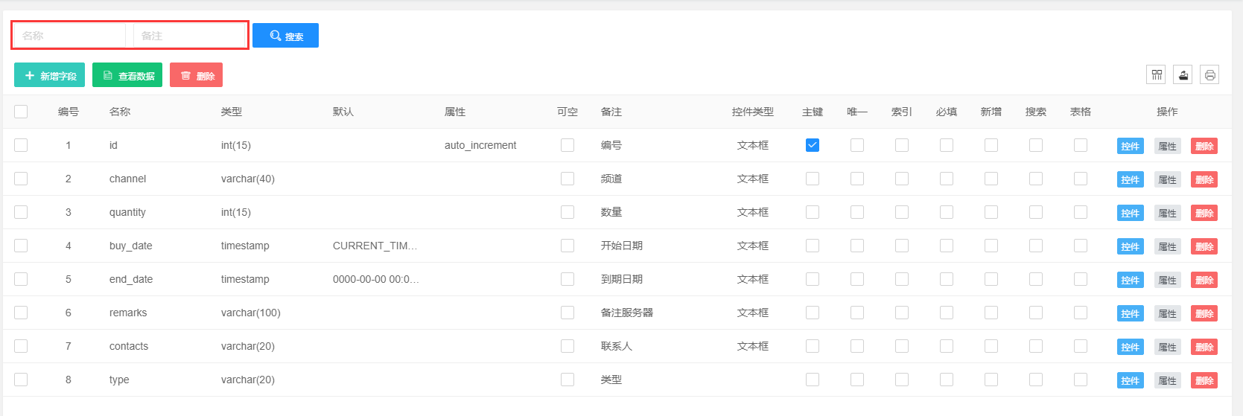This screenshot has height=416, width=1243.
Task: Click 控件 button for the id row
Action: coord(1130,146)
